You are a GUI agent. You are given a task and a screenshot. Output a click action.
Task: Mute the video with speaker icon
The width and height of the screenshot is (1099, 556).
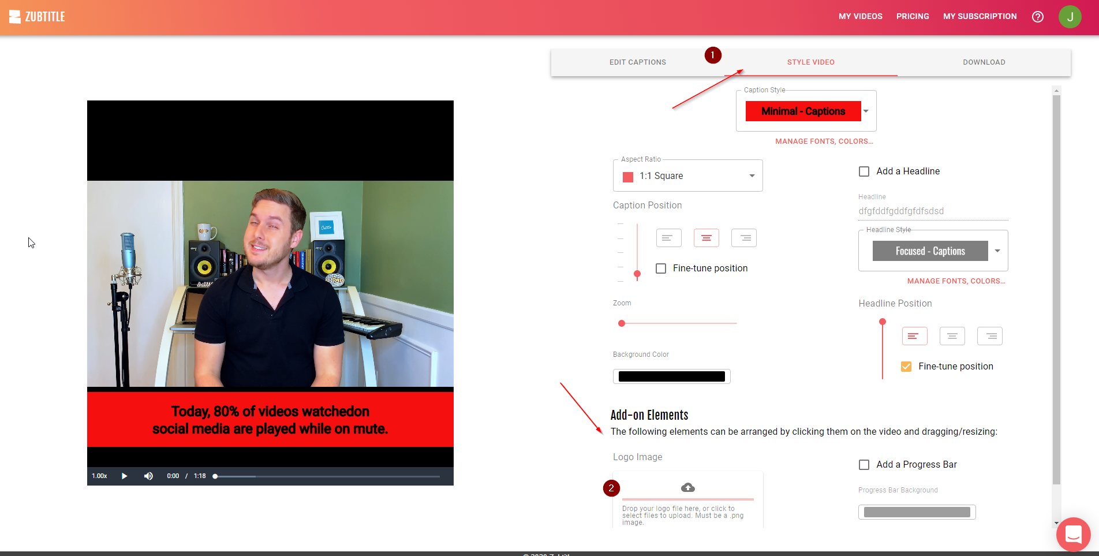click(x=148, y=476)
